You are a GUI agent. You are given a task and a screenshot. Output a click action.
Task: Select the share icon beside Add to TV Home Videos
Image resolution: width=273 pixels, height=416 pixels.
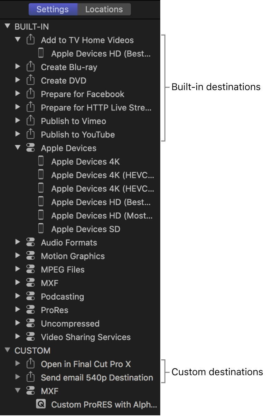point(30,40)
